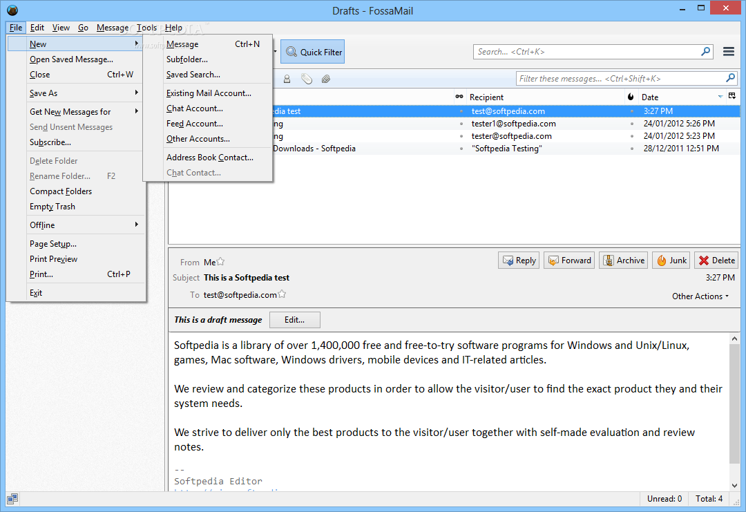Filter by contact person icon

pyautogui.click(x=287, y=79)
